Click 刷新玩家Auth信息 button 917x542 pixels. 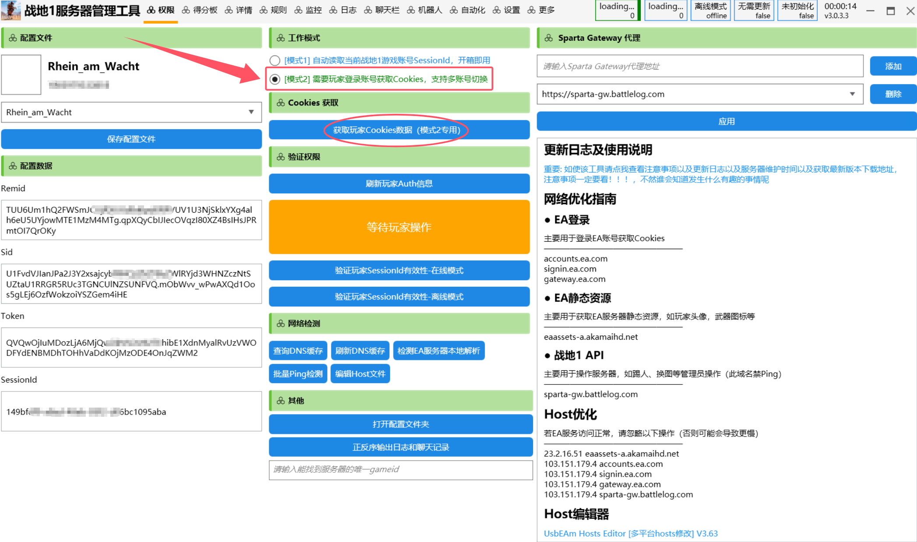tap(399, 183)
